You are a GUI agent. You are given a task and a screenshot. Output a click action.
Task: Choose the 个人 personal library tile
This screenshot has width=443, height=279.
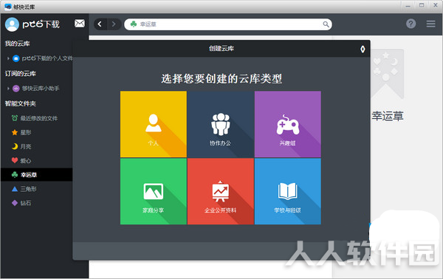pos(154,124)
